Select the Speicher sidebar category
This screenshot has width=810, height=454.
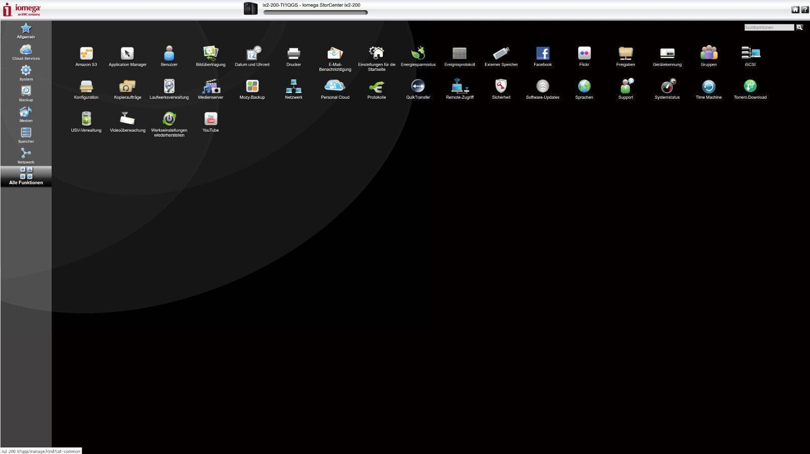26,135
